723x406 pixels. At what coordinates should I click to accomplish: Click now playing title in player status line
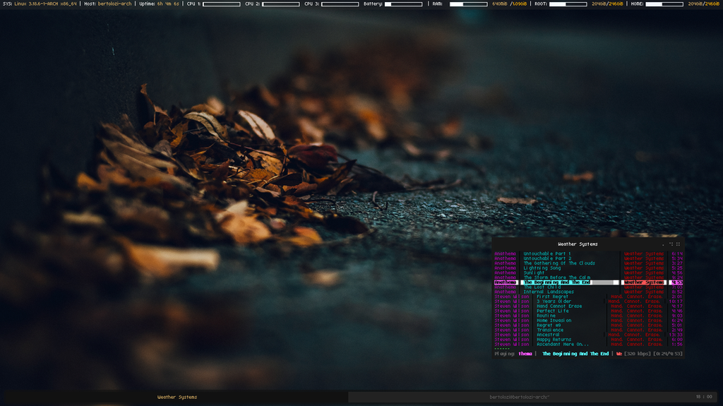[x=575, y=354]
